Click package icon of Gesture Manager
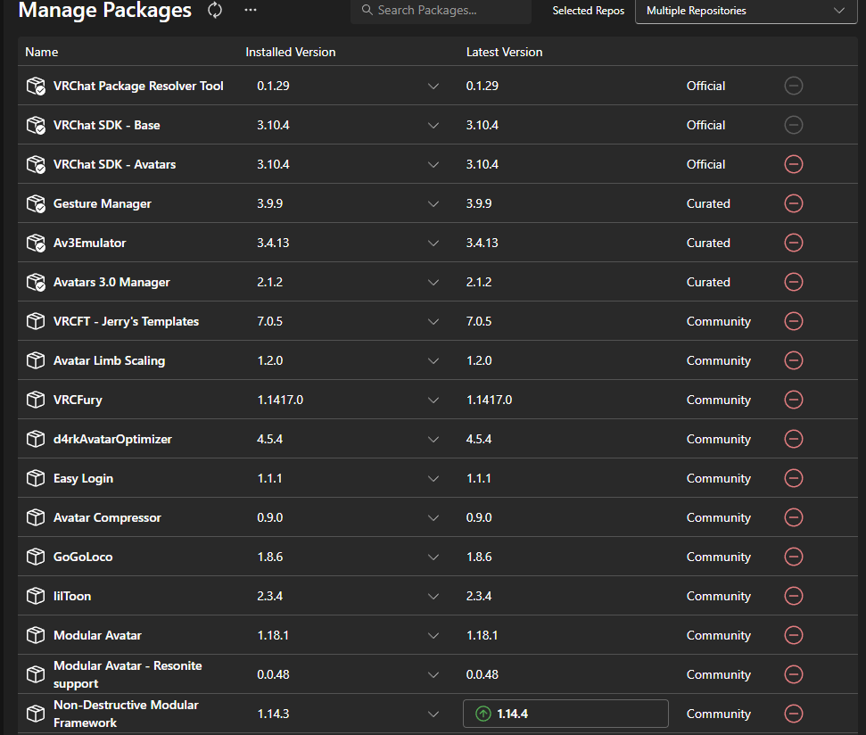Image resolution: width=866 pixels, height=735 pixels. (36, 203)
